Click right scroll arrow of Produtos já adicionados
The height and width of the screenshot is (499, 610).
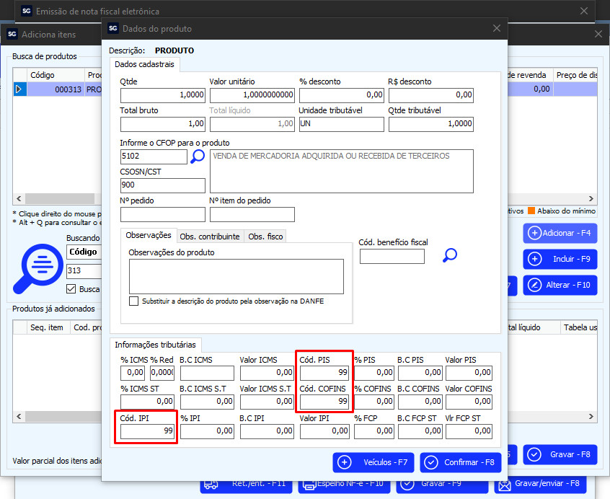(591, 416)
